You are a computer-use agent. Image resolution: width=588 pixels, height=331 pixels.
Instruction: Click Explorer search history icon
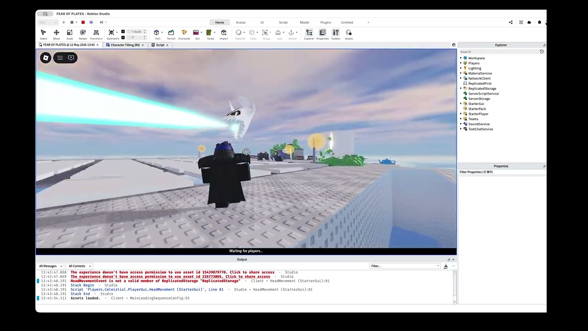pyautogui.click(x=542, y=51)
